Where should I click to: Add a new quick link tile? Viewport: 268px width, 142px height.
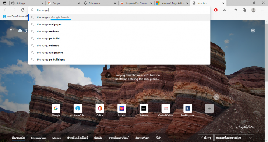tap(209, 108)
